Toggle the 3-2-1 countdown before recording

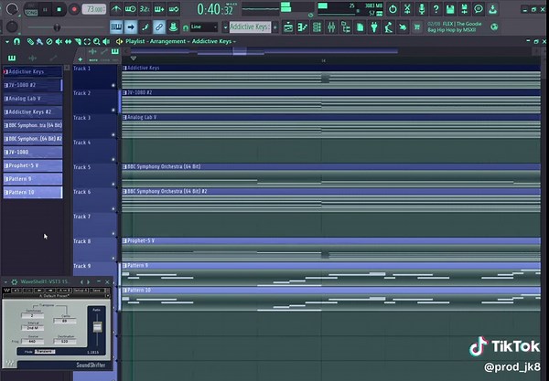point(145,9)
